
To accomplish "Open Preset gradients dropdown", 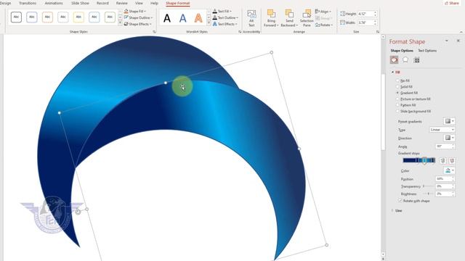I will point(449,121).
